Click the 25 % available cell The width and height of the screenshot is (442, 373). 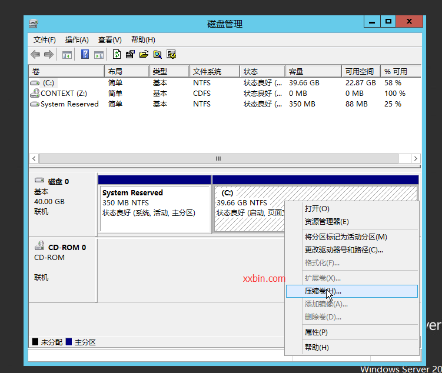tap(393, 104)
